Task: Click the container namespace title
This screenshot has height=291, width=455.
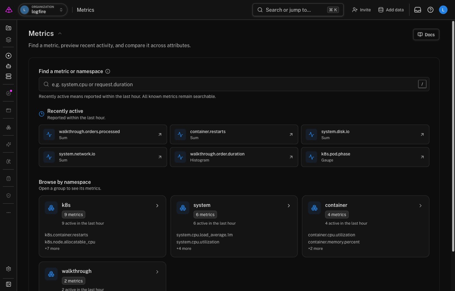Action: coord(336,205)
